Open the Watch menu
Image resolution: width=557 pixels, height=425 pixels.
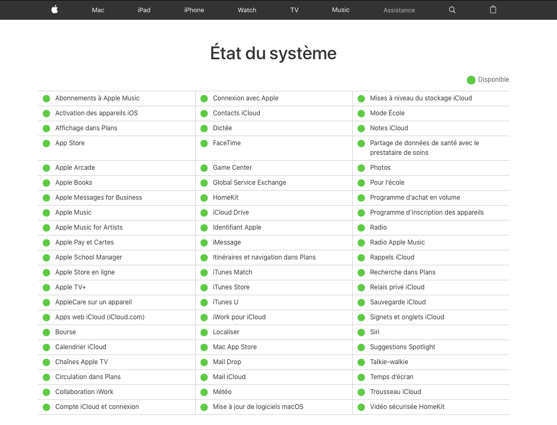247,10
